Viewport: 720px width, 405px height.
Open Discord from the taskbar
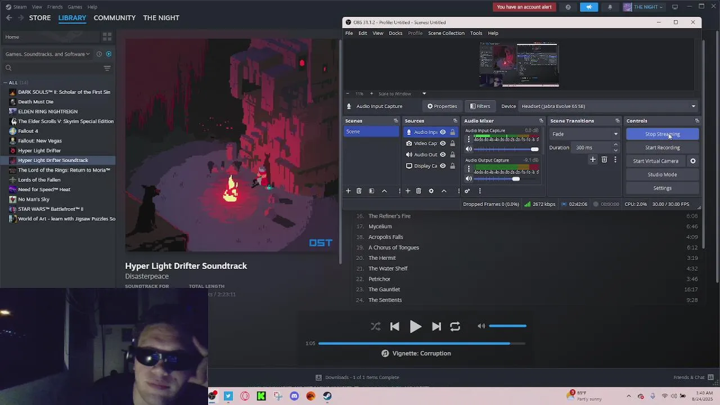(x=294, y=396)
